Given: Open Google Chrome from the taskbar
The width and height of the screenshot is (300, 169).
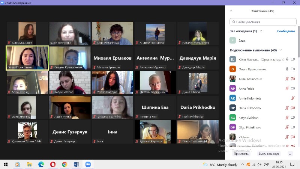Looking at the screenshot, I should tap(64, 164).
